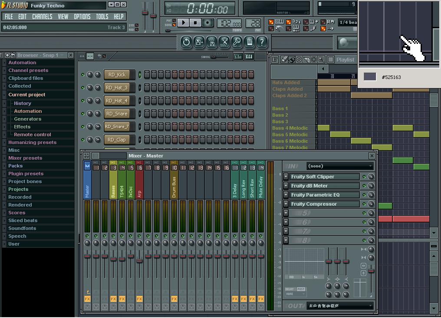Click the RD_Clap channel button
Viewport: 441px width, 318px height.
pos(117,139)
